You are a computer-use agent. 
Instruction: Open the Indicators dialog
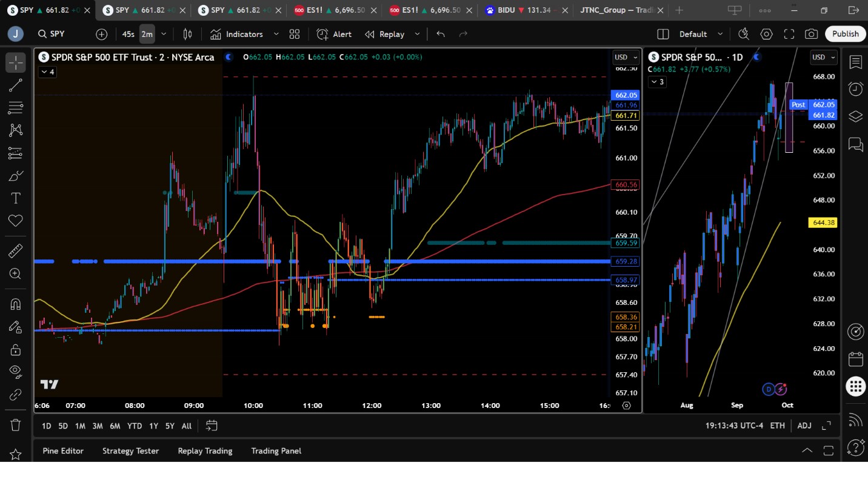(x=237, y=34)
